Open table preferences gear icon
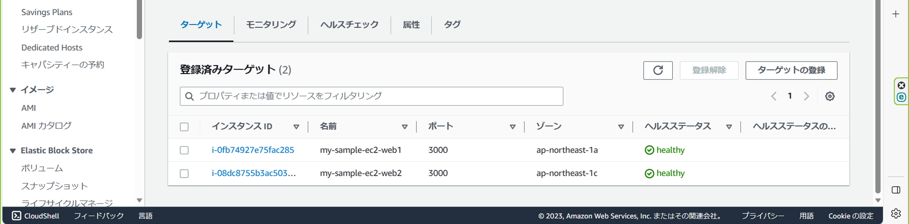The height and width of the screenshot is (224, 909). [830, 96]
